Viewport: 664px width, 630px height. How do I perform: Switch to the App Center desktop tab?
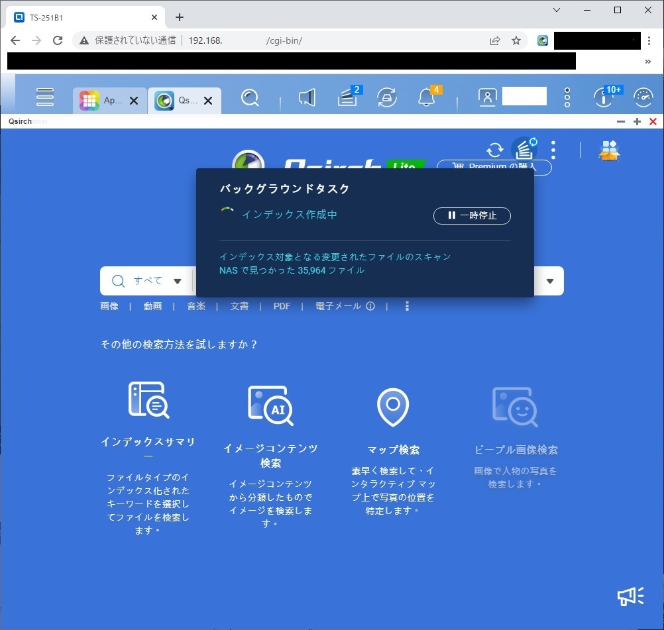[x=101, y=100]
